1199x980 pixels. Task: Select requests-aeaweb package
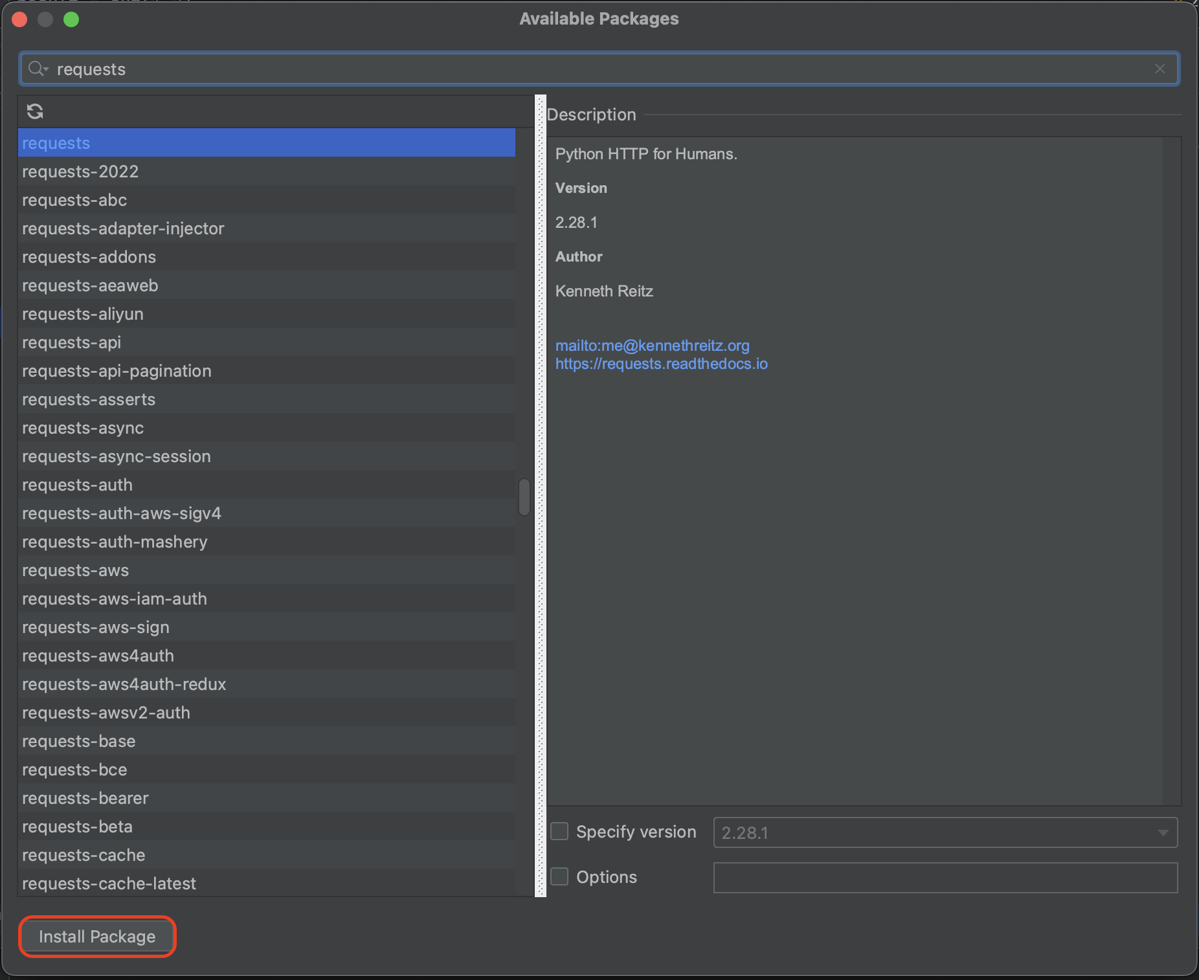[267, 285]
